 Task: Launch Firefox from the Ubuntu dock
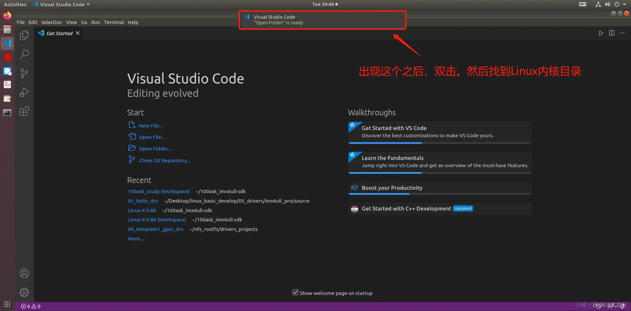point(7,16)
